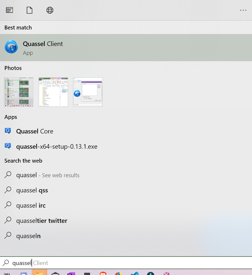The image size is (252, 275).
Task: Open Visual Studio Code from the taskbar
Action: click(x=135, y=273)
